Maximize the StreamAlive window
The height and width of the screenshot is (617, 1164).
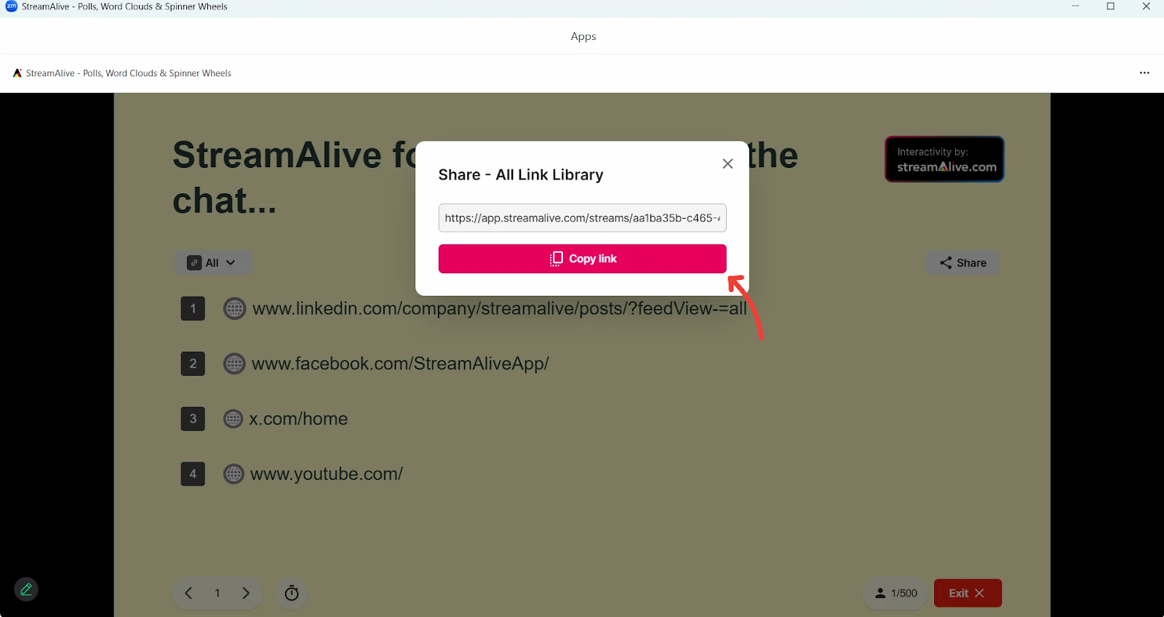click(x=1111, y=7)
